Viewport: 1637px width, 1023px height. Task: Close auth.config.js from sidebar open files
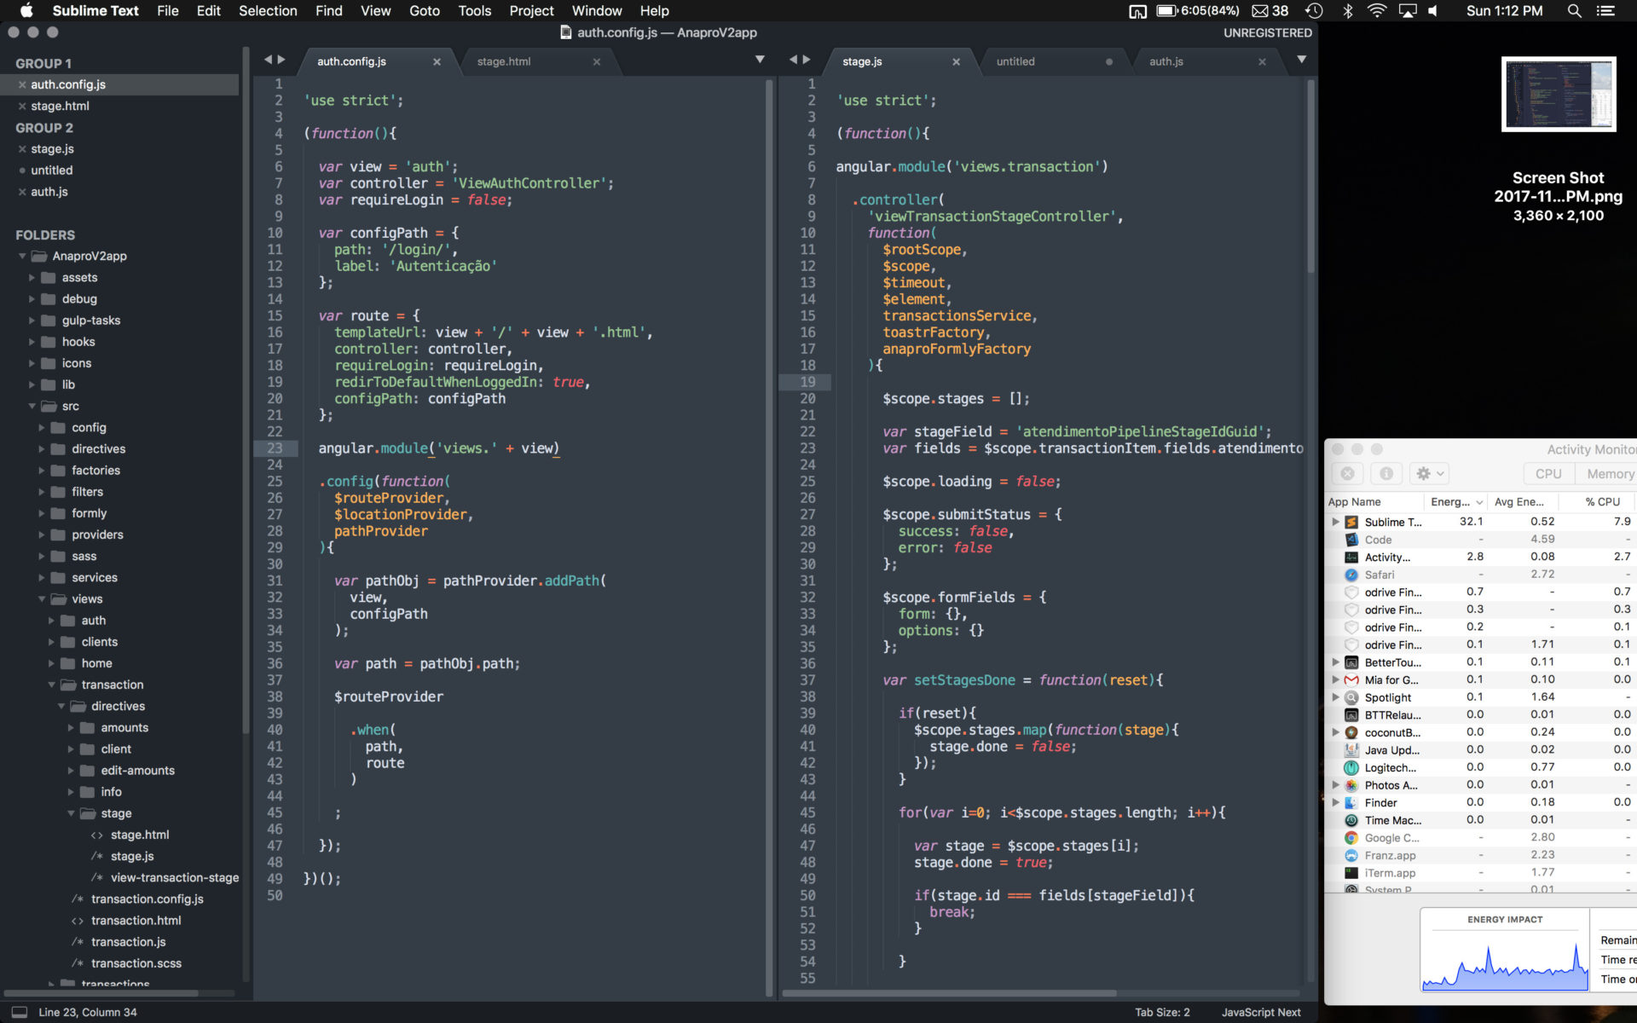coord(22,84)
